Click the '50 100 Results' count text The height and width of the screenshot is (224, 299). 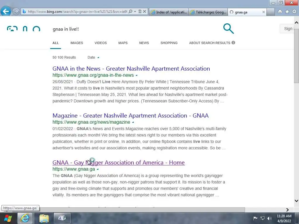[x=64, y=57]
